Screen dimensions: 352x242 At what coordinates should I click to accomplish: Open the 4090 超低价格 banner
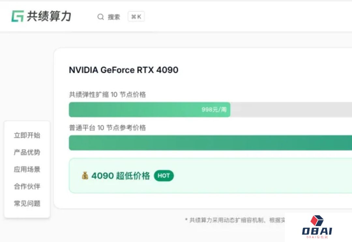210,176
